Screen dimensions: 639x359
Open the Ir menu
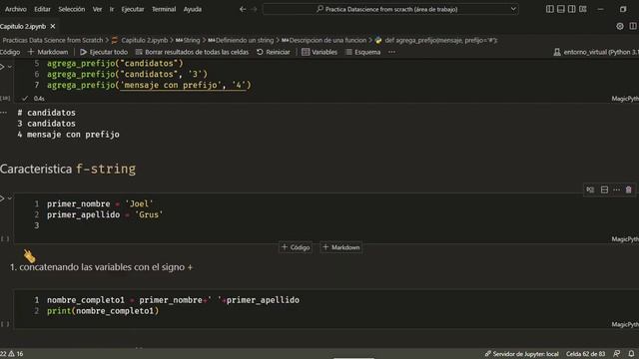[x=111, y=9]
